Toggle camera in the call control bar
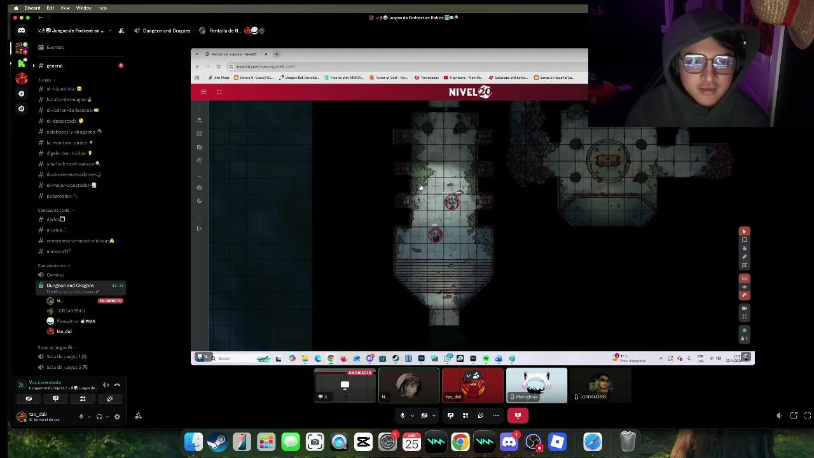The height and width of the screenshot is (458, 814). click(x=424, y=415)
